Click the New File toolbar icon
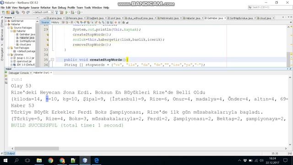The width and height of the screenshot is (293, 165). pyautogui.click(x=3, y=12)
